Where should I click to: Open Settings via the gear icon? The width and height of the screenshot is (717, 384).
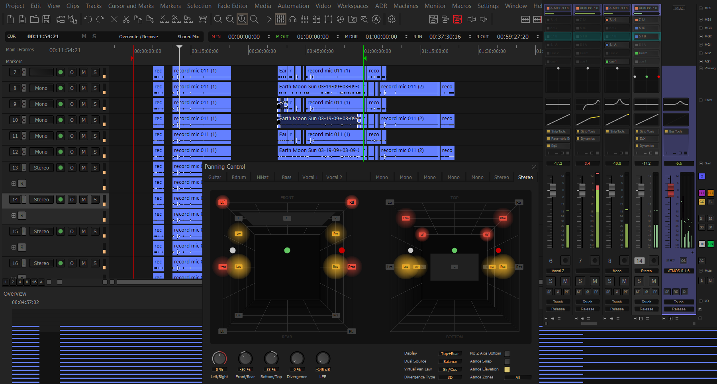coord(392,19)
